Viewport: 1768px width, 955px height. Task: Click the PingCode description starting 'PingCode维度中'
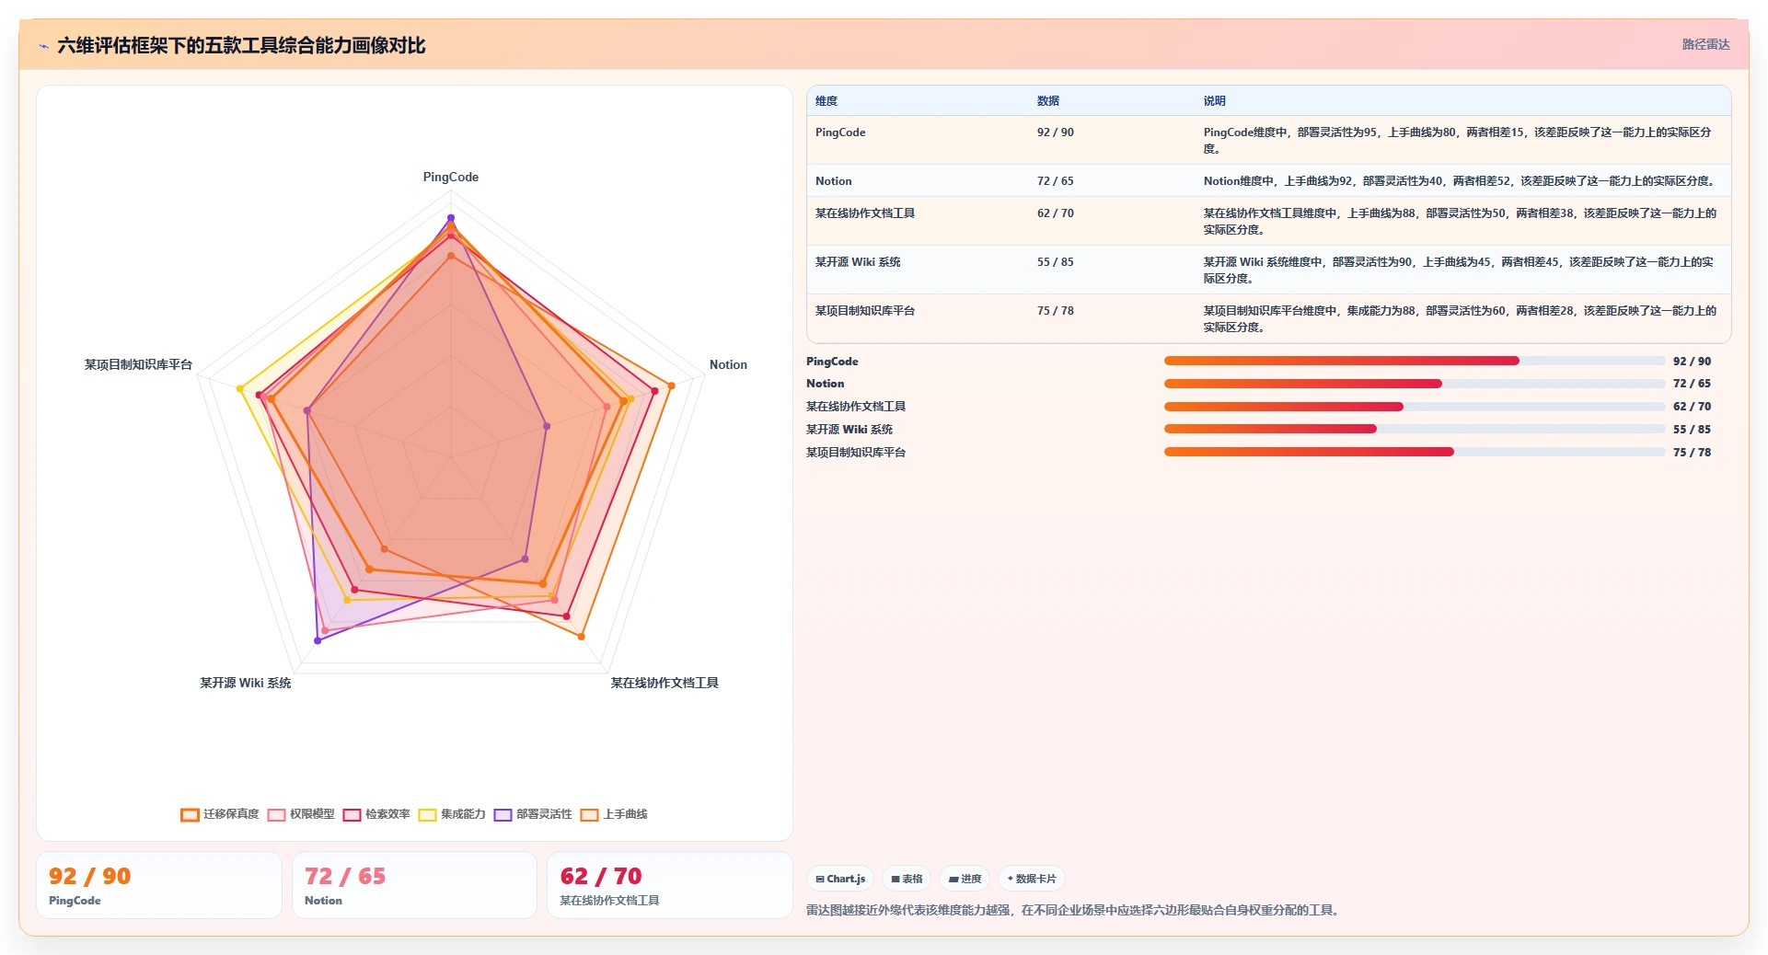1458,141
